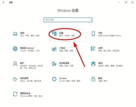Select the 个性化 settings label

pyautogui.click(x=62, y=48)
